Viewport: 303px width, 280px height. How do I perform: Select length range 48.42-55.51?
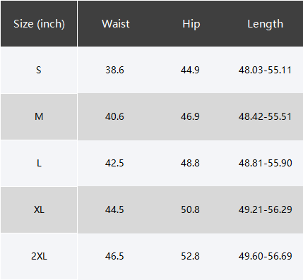(265, 116)
